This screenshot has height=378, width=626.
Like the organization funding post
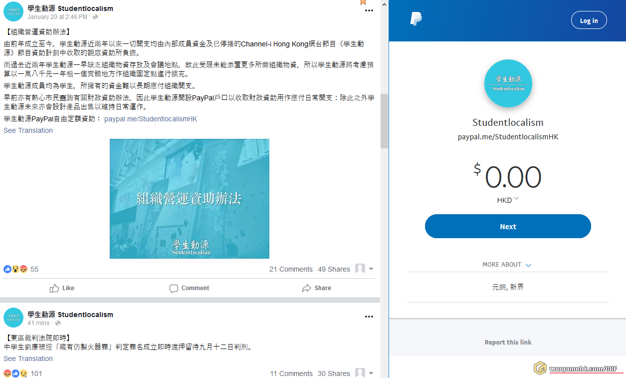click(62, 288)
